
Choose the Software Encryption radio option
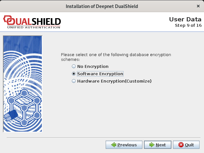74,74
